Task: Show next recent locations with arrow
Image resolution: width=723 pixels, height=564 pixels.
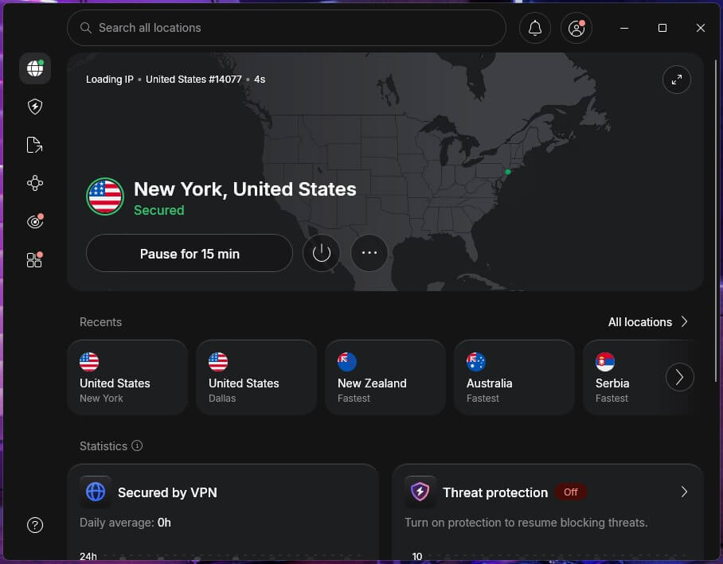Action: (x=680, y=377)
